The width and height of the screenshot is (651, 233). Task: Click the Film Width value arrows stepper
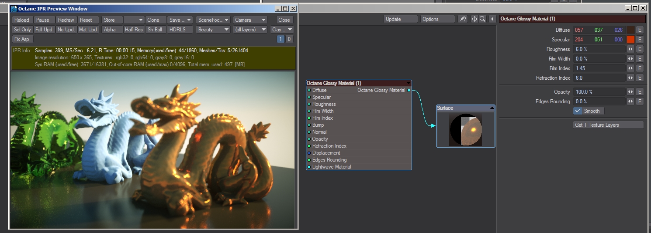click(630, 59)
